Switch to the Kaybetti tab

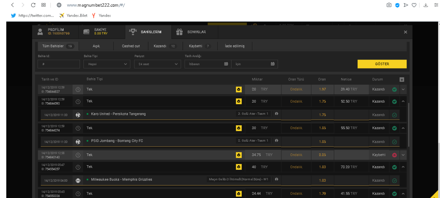click(x=200, y=46)
